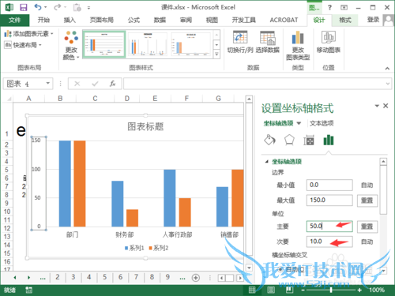Open the 坐标轴选项 dropdown arrow in pane

pyautogui.click(x=299, y=123)
